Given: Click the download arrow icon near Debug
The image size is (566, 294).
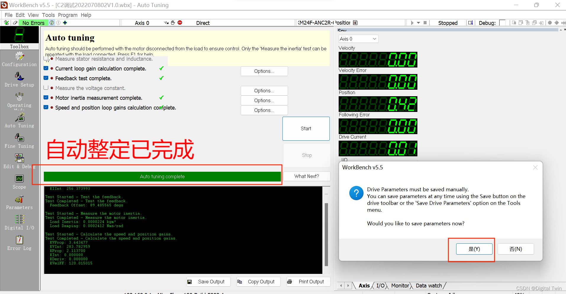Looking at the screenshot, I should click(470, 23).
